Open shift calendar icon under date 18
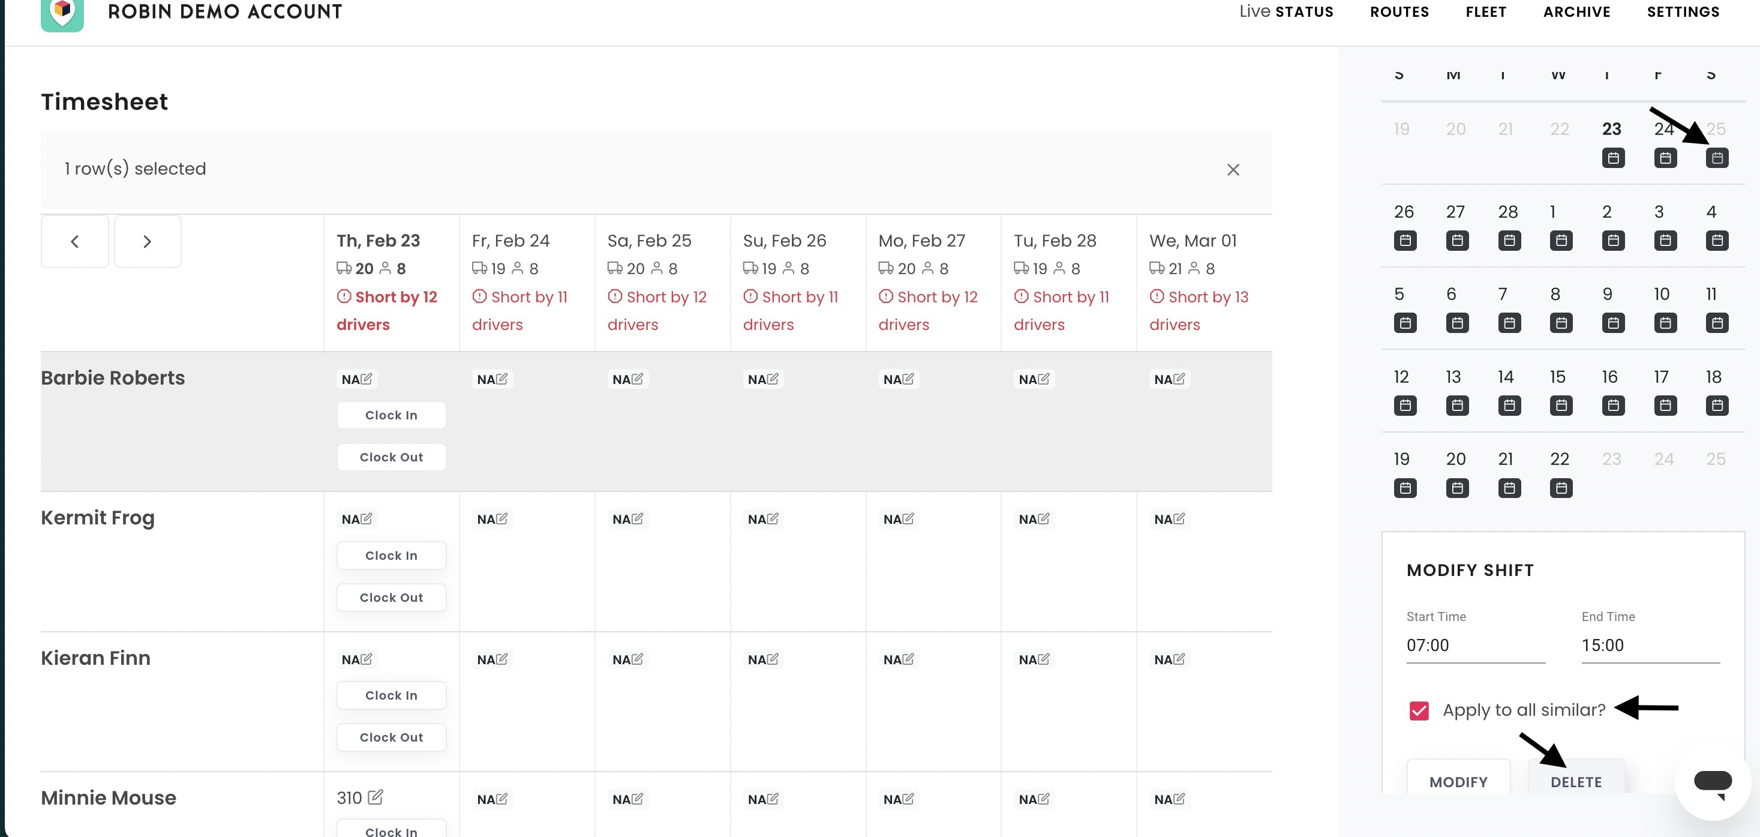The image size is (1760, 837). pyautogui.click(x=1717, y=405)
